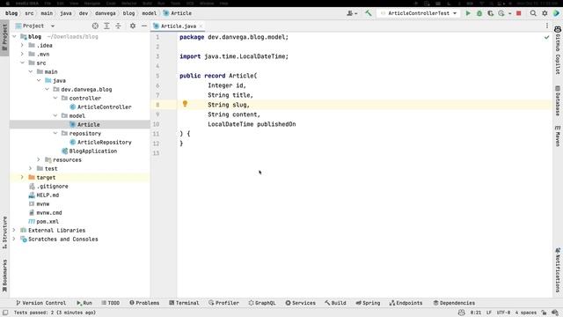
Task: Collapse the src folder
Action: pos(22,63)
